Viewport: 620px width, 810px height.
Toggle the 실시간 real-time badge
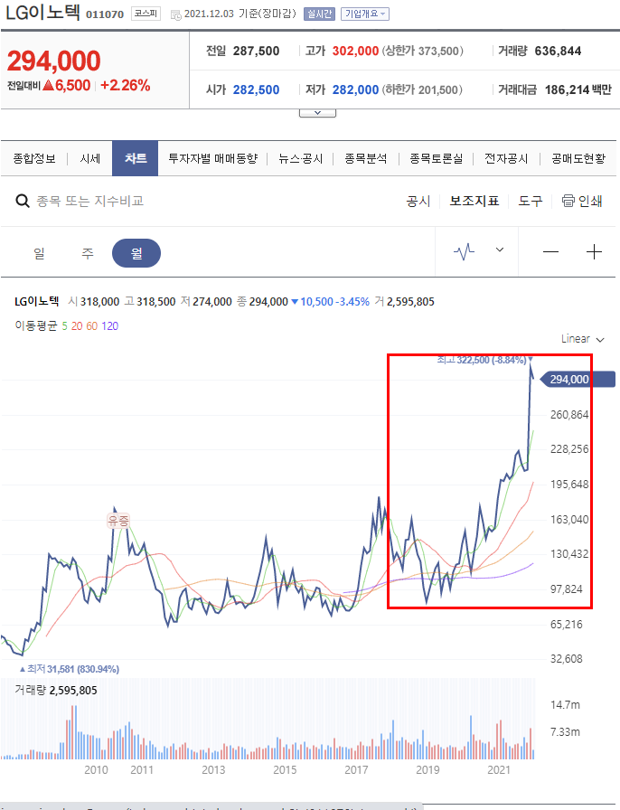pyautogui.click(x=319, y=14)
